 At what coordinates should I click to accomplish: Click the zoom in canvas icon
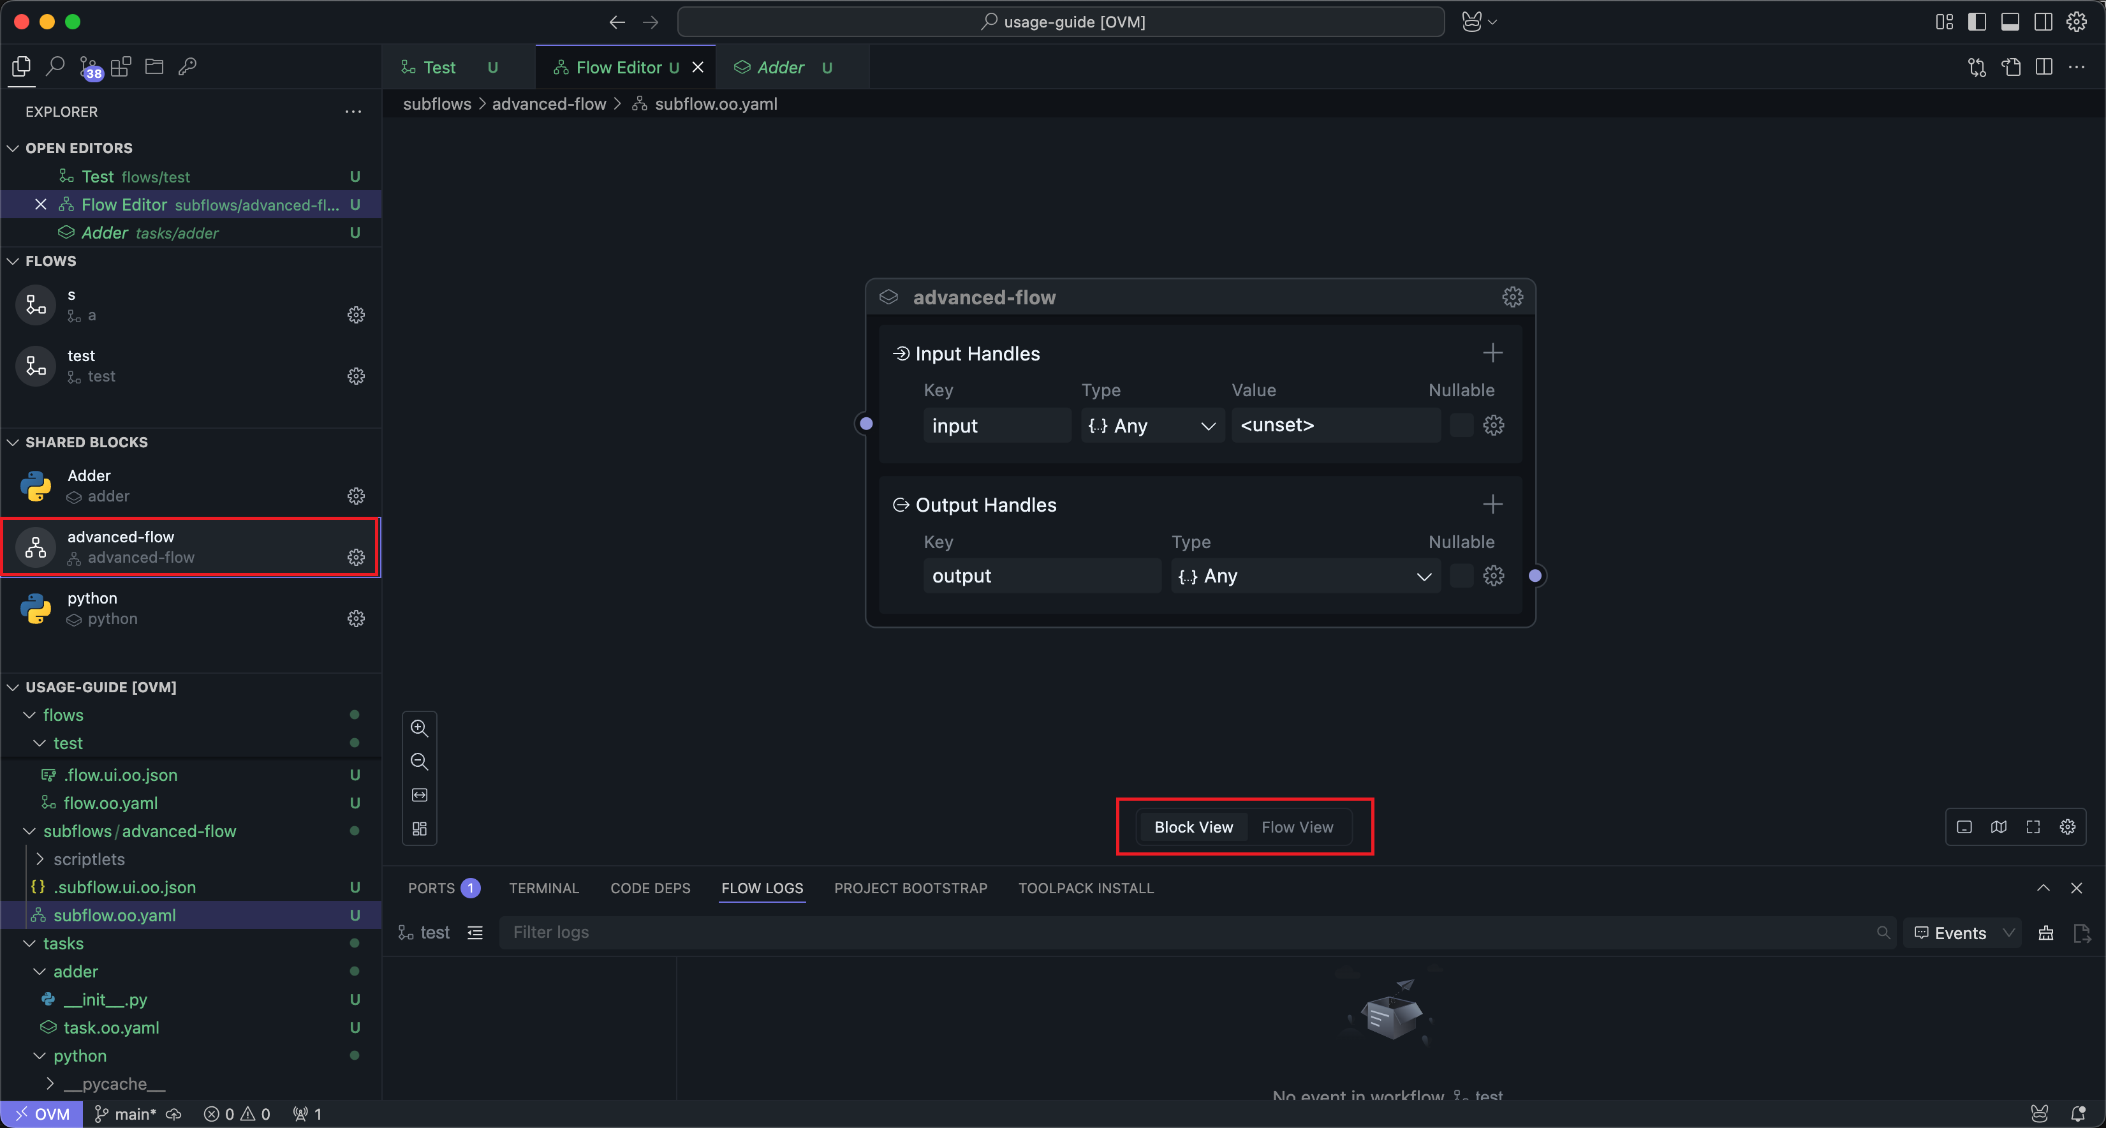coord(420,728)
